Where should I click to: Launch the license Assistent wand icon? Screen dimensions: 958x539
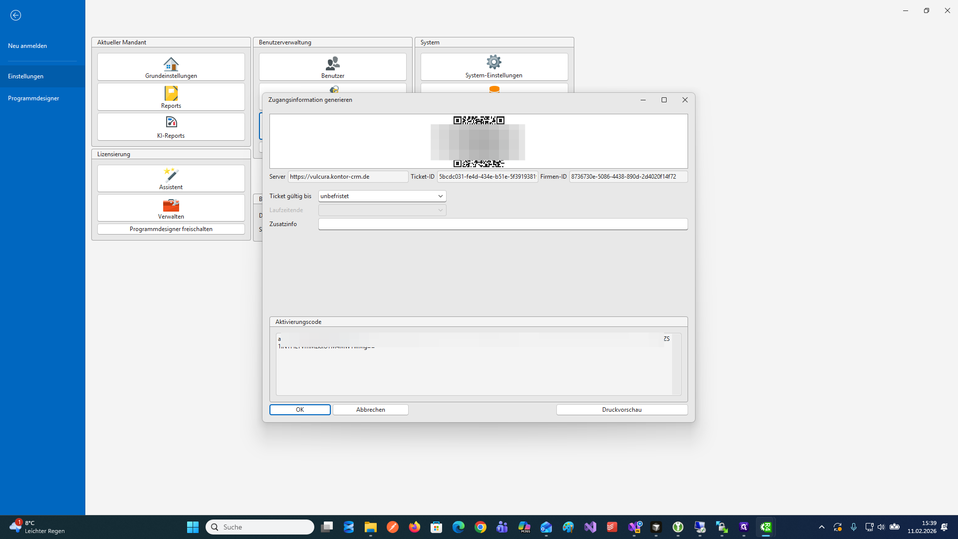tap(171, 175)
